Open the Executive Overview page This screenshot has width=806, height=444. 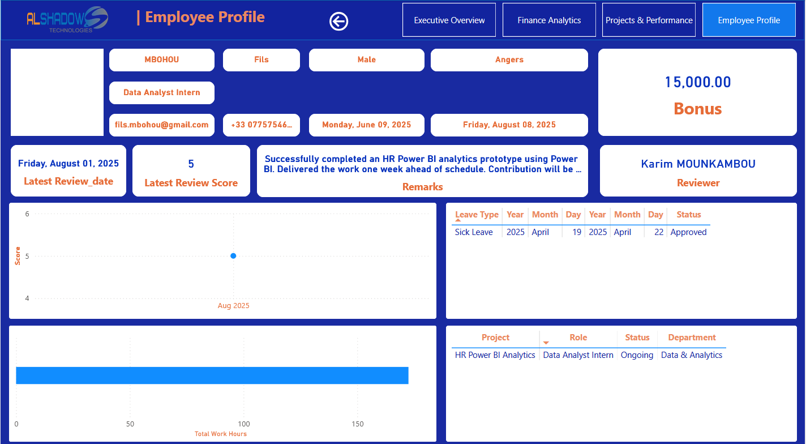(449, 20)
